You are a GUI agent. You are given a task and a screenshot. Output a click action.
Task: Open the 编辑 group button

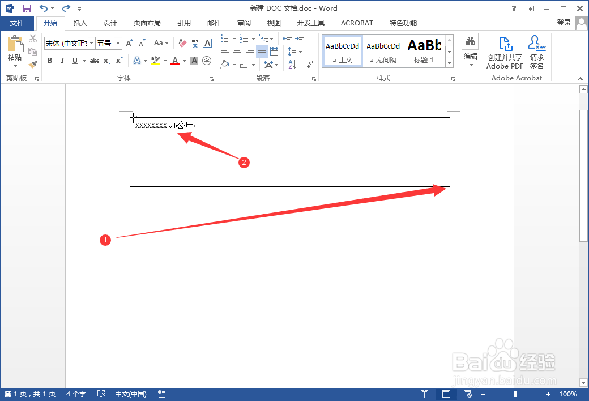pyautogui.click(x=470, y=52)
